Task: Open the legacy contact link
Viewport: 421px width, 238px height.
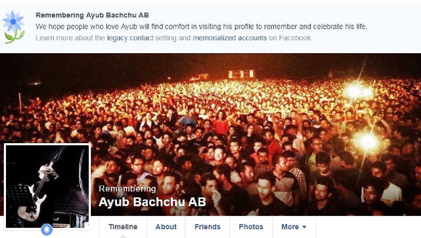Action: click(130, 38)
